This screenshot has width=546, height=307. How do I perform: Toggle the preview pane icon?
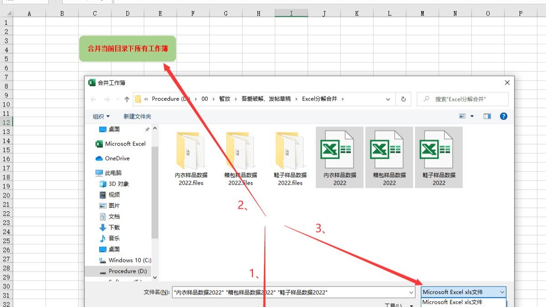click(x=487, y=116)
